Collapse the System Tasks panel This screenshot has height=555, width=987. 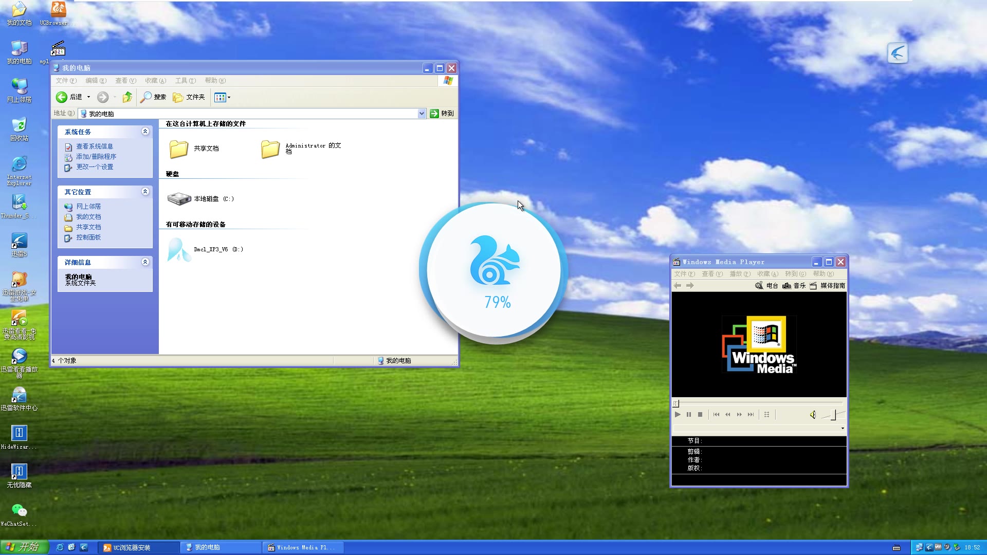pyautogui.click(x=145, y=132)
